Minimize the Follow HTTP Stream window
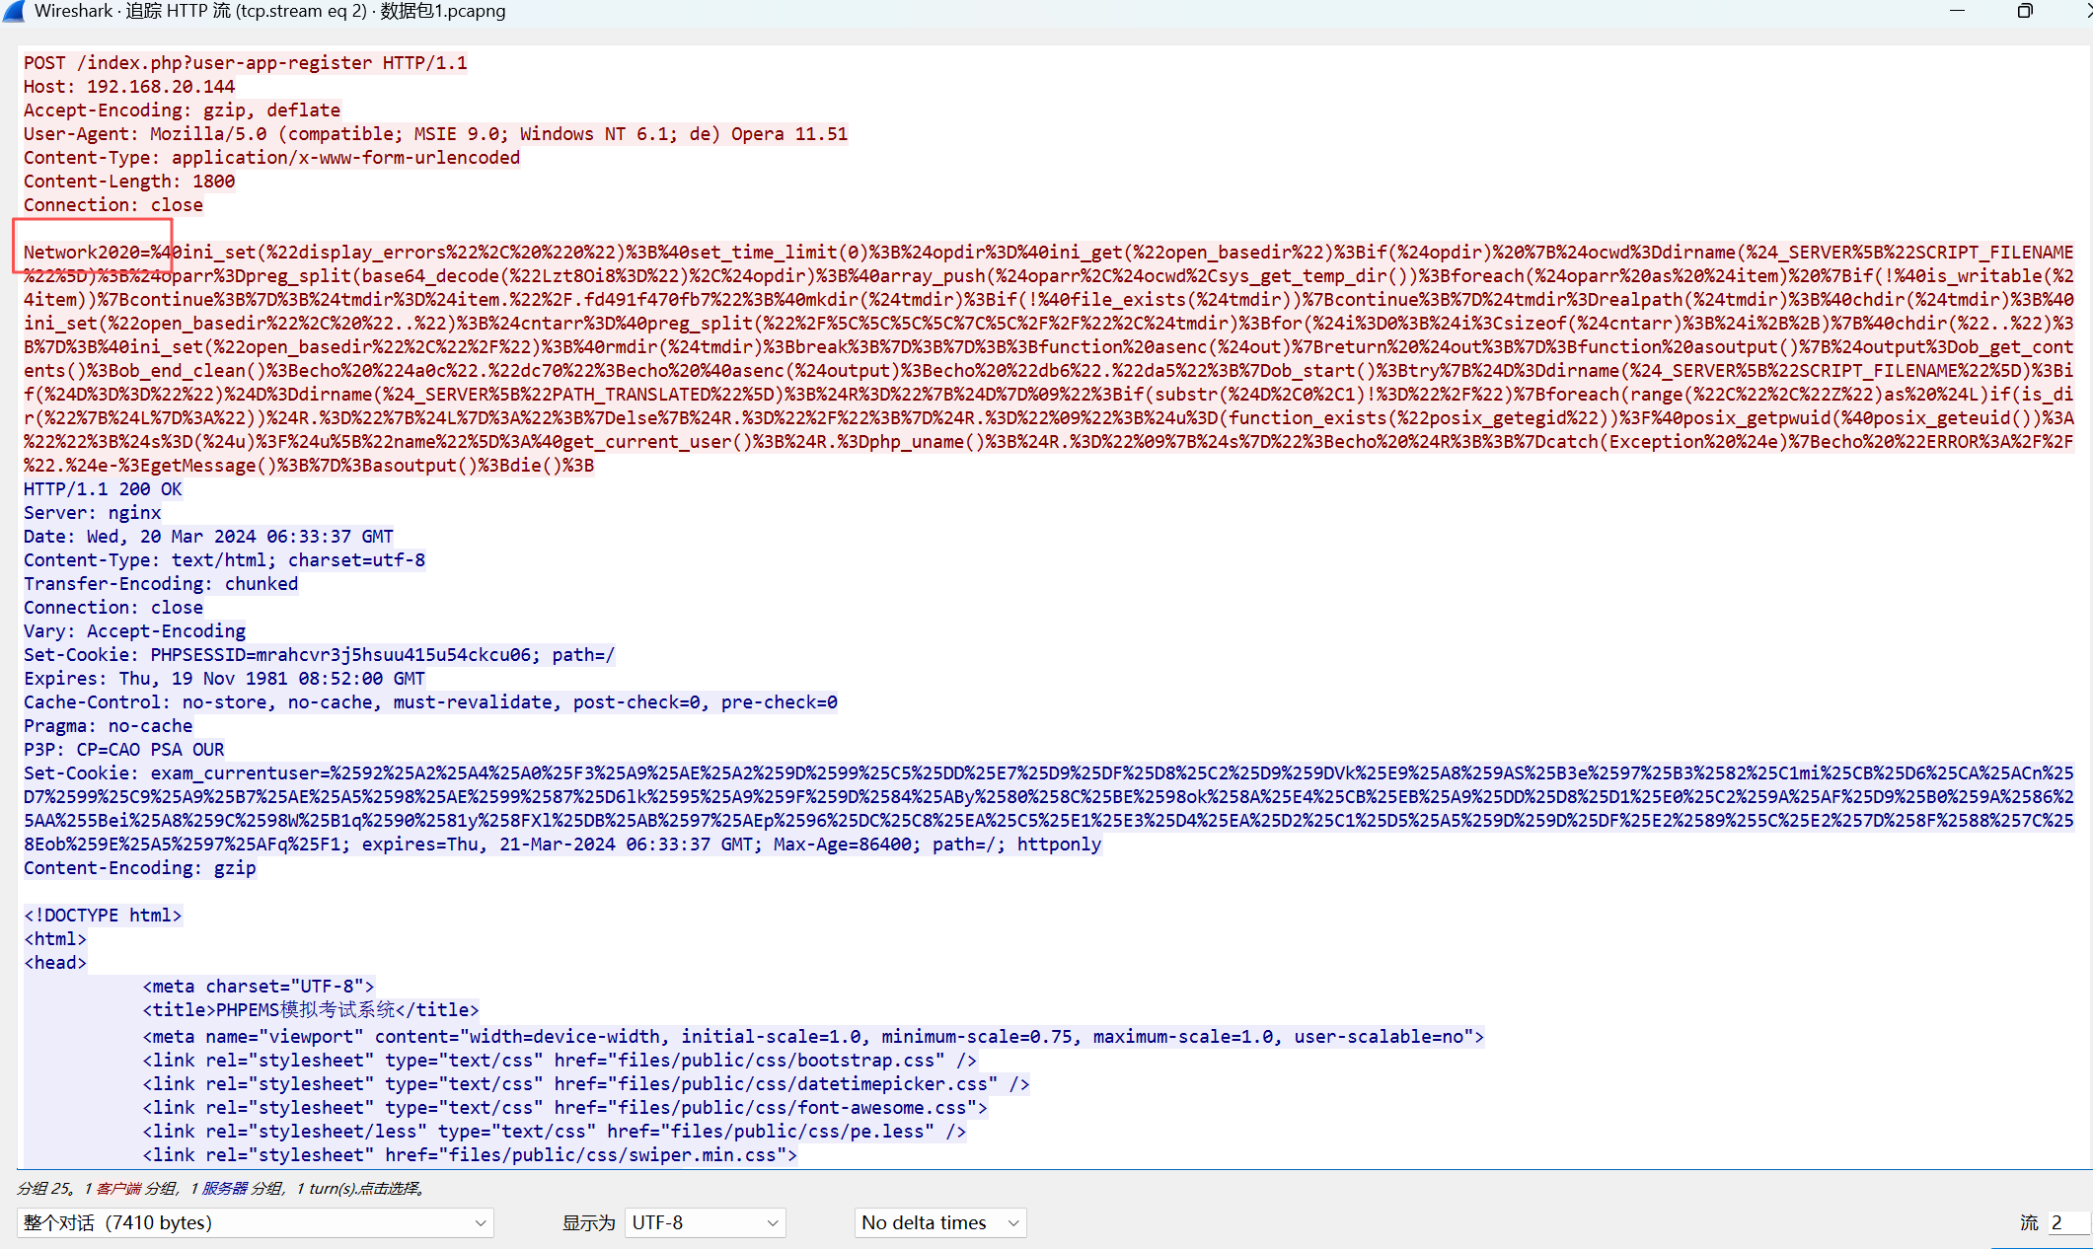 click(x=1957, y=11)
